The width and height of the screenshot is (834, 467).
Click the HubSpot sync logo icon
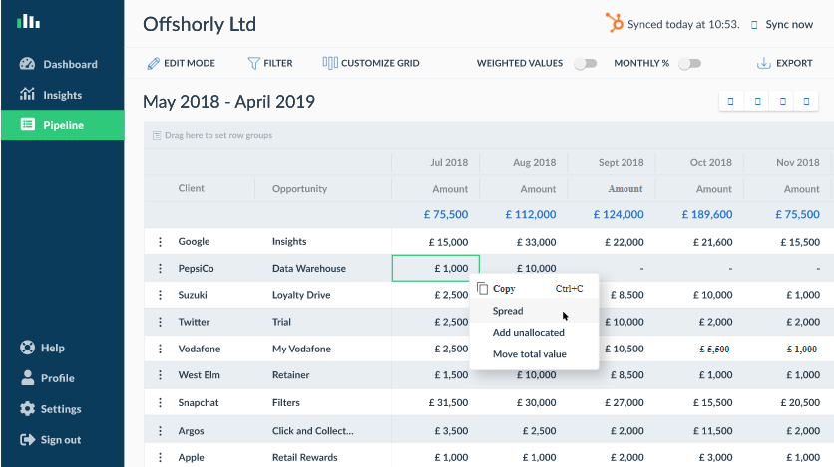coord(614,23)
